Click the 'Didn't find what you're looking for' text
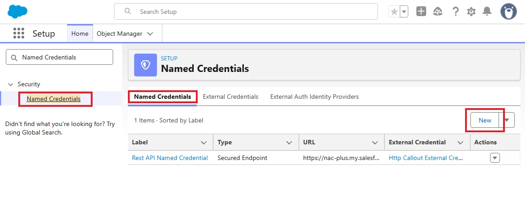Screen dimensions: 525x223 tap(60, 128)
